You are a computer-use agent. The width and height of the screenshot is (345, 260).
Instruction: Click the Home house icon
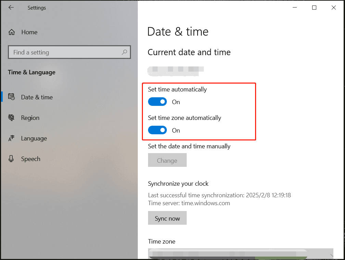click(x=11, y=32)
